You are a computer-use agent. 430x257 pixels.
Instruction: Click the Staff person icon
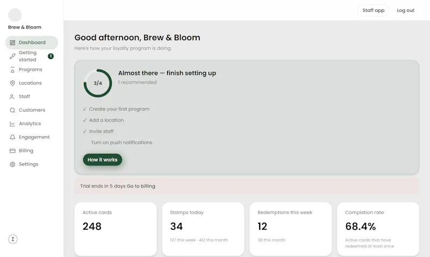pos(12,97)
